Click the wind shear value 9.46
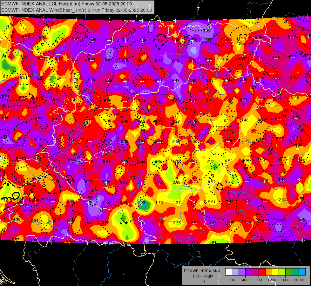 (x=295, y=98)
